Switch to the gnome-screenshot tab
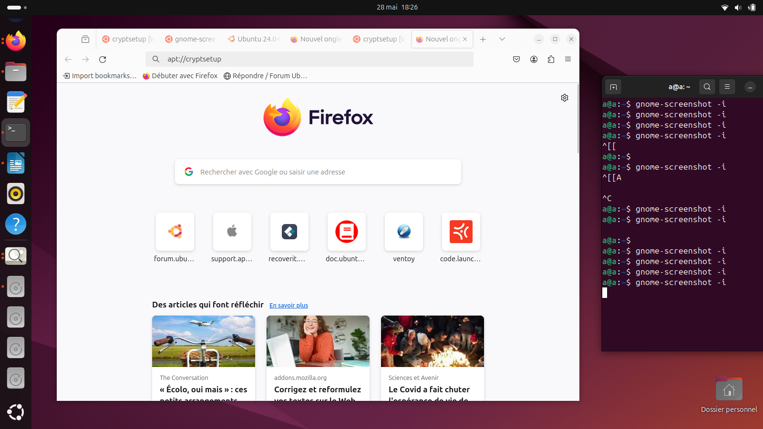 [191, 39]
